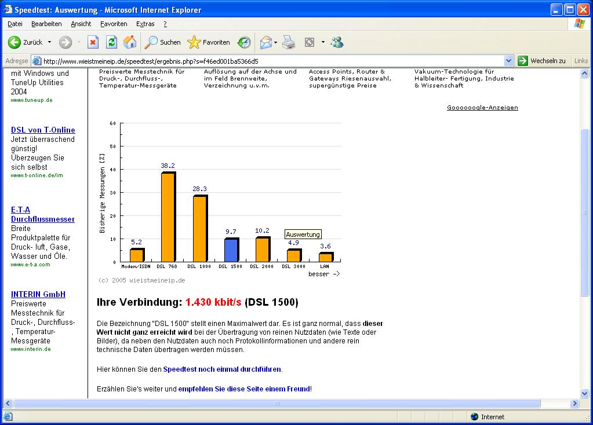Screen dimensions: 593x425
Task: Click the 'Access Points, Router &' ad text
Action: coord(347,71)
